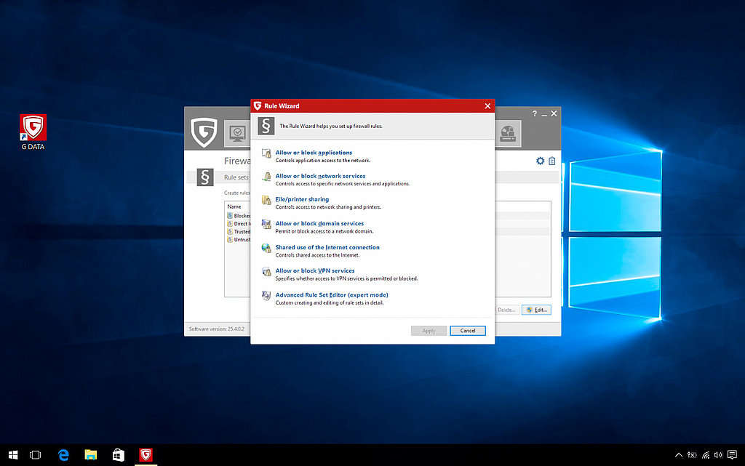Click the network services rule icon
The height and width of the screenshot is (466, 745).
click(266, 177)
